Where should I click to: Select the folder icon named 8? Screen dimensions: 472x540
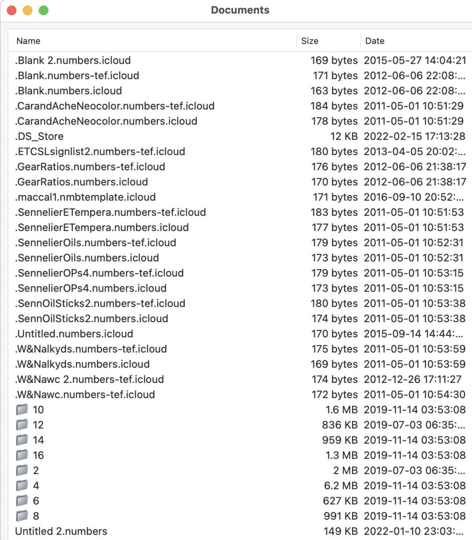click(x=22, y=516)
